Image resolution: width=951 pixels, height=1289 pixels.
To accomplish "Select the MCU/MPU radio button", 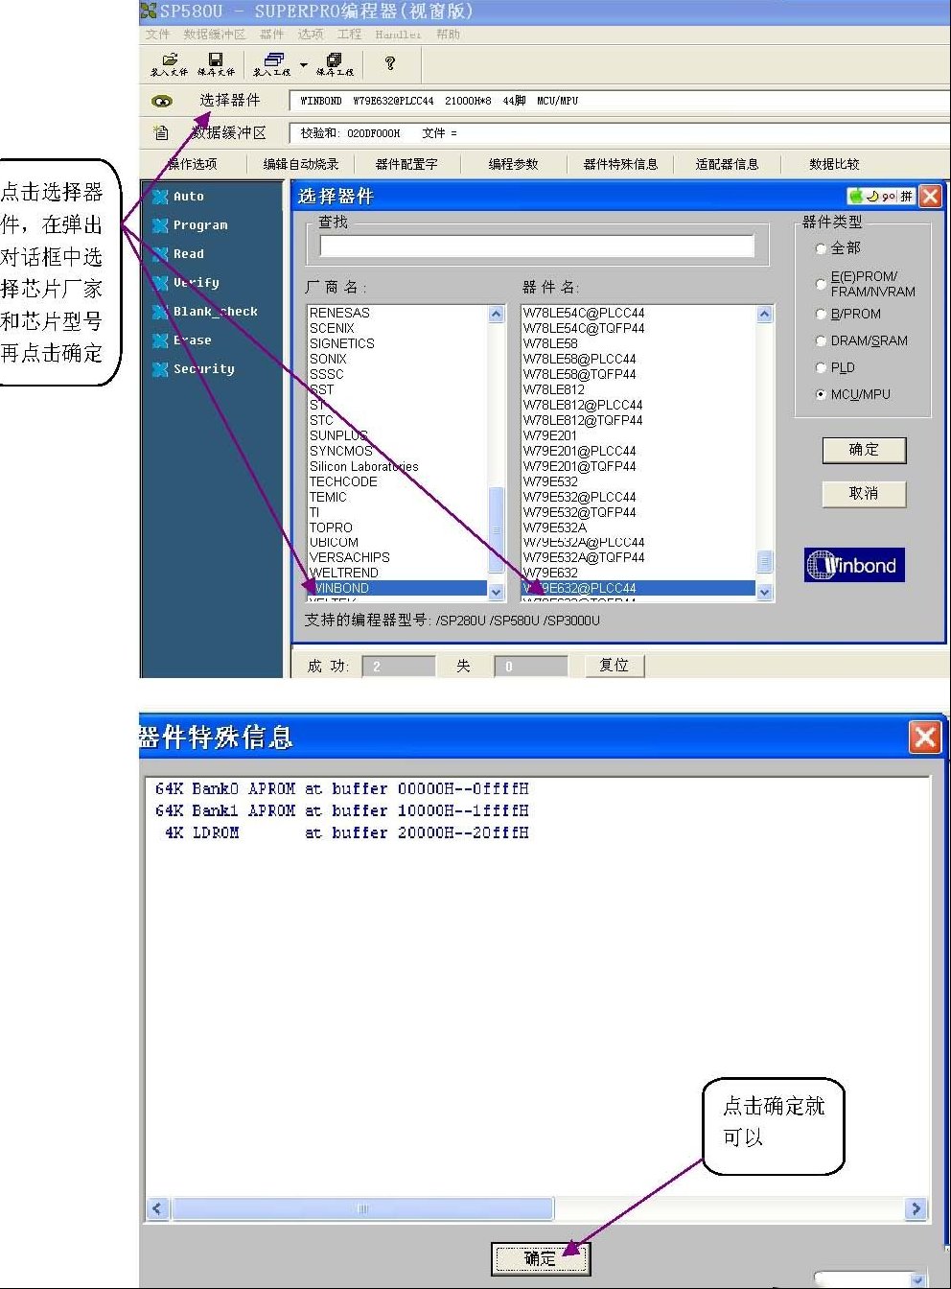I will 821,394.
